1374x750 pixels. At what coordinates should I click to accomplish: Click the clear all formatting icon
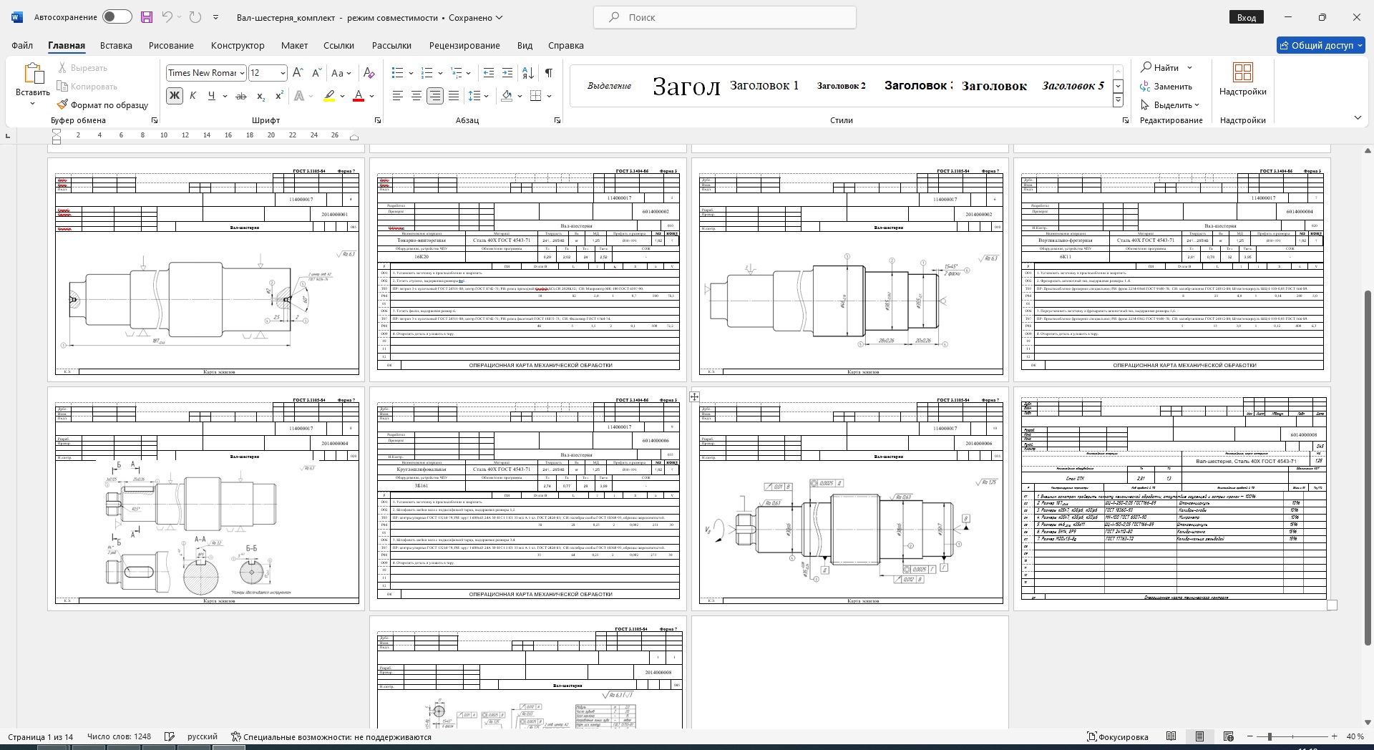(x=369, y=72)
